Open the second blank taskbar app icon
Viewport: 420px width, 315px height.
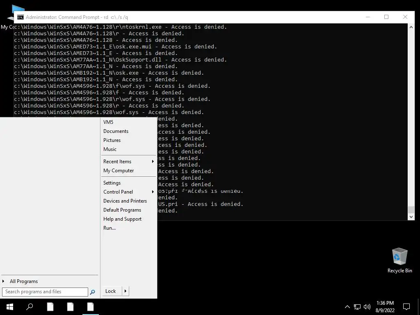pyautogui.click(x=70, y=307)
